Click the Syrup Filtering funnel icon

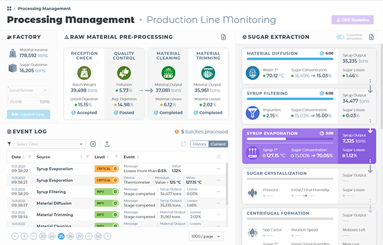pyautogui.click(x=253, y=113)
